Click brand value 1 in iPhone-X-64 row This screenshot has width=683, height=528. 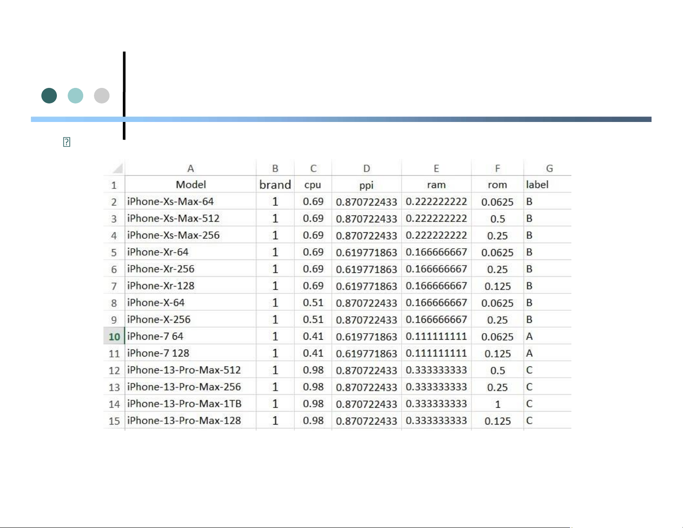point(275,303)
